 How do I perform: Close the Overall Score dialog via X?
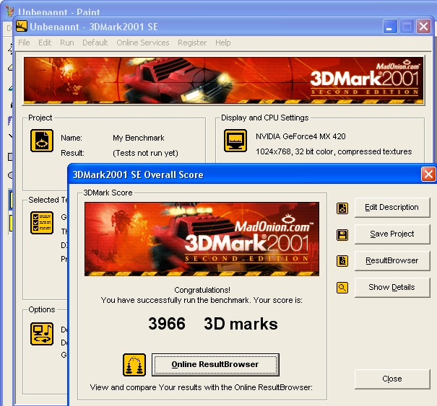tap(428, 175)
